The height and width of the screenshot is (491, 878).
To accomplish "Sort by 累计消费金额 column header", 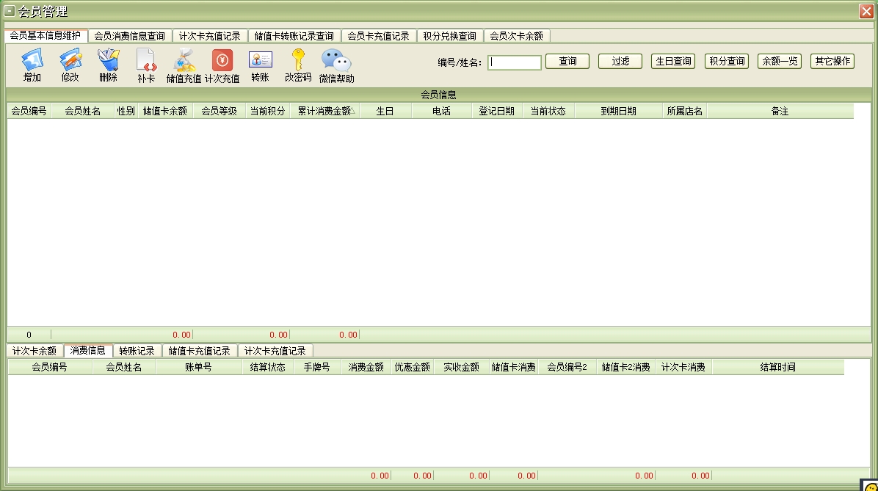I will click(324, 111).
